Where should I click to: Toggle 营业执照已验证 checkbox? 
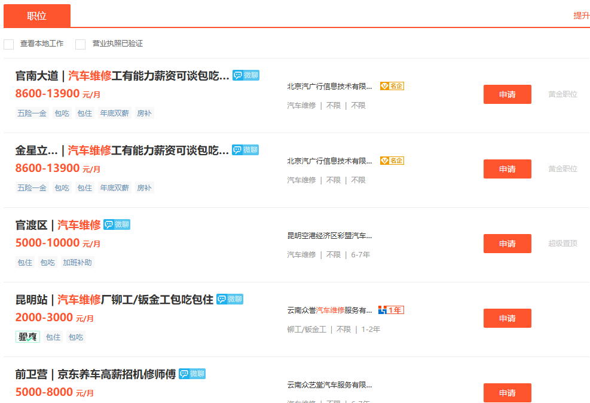point(81,44)
